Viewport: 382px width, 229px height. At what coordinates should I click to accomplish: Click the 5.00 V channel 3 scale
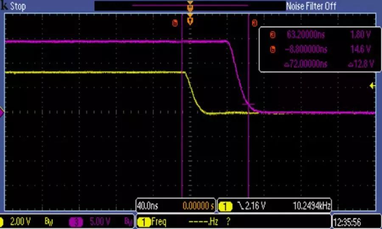click(x=100, y=221)
